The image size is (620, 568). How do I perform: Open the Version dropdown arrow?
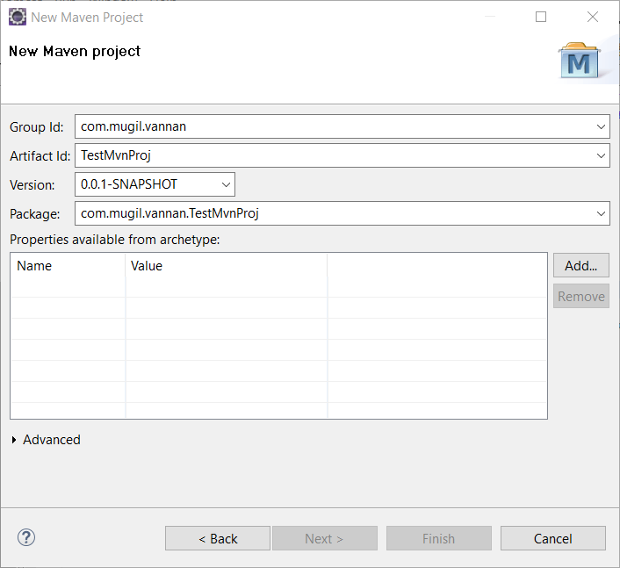pos(226,184)
